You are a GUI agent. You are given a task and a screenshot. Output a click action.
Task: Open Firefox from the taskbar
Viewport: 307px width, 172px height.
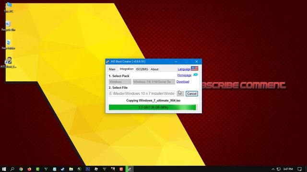point(29,169)
